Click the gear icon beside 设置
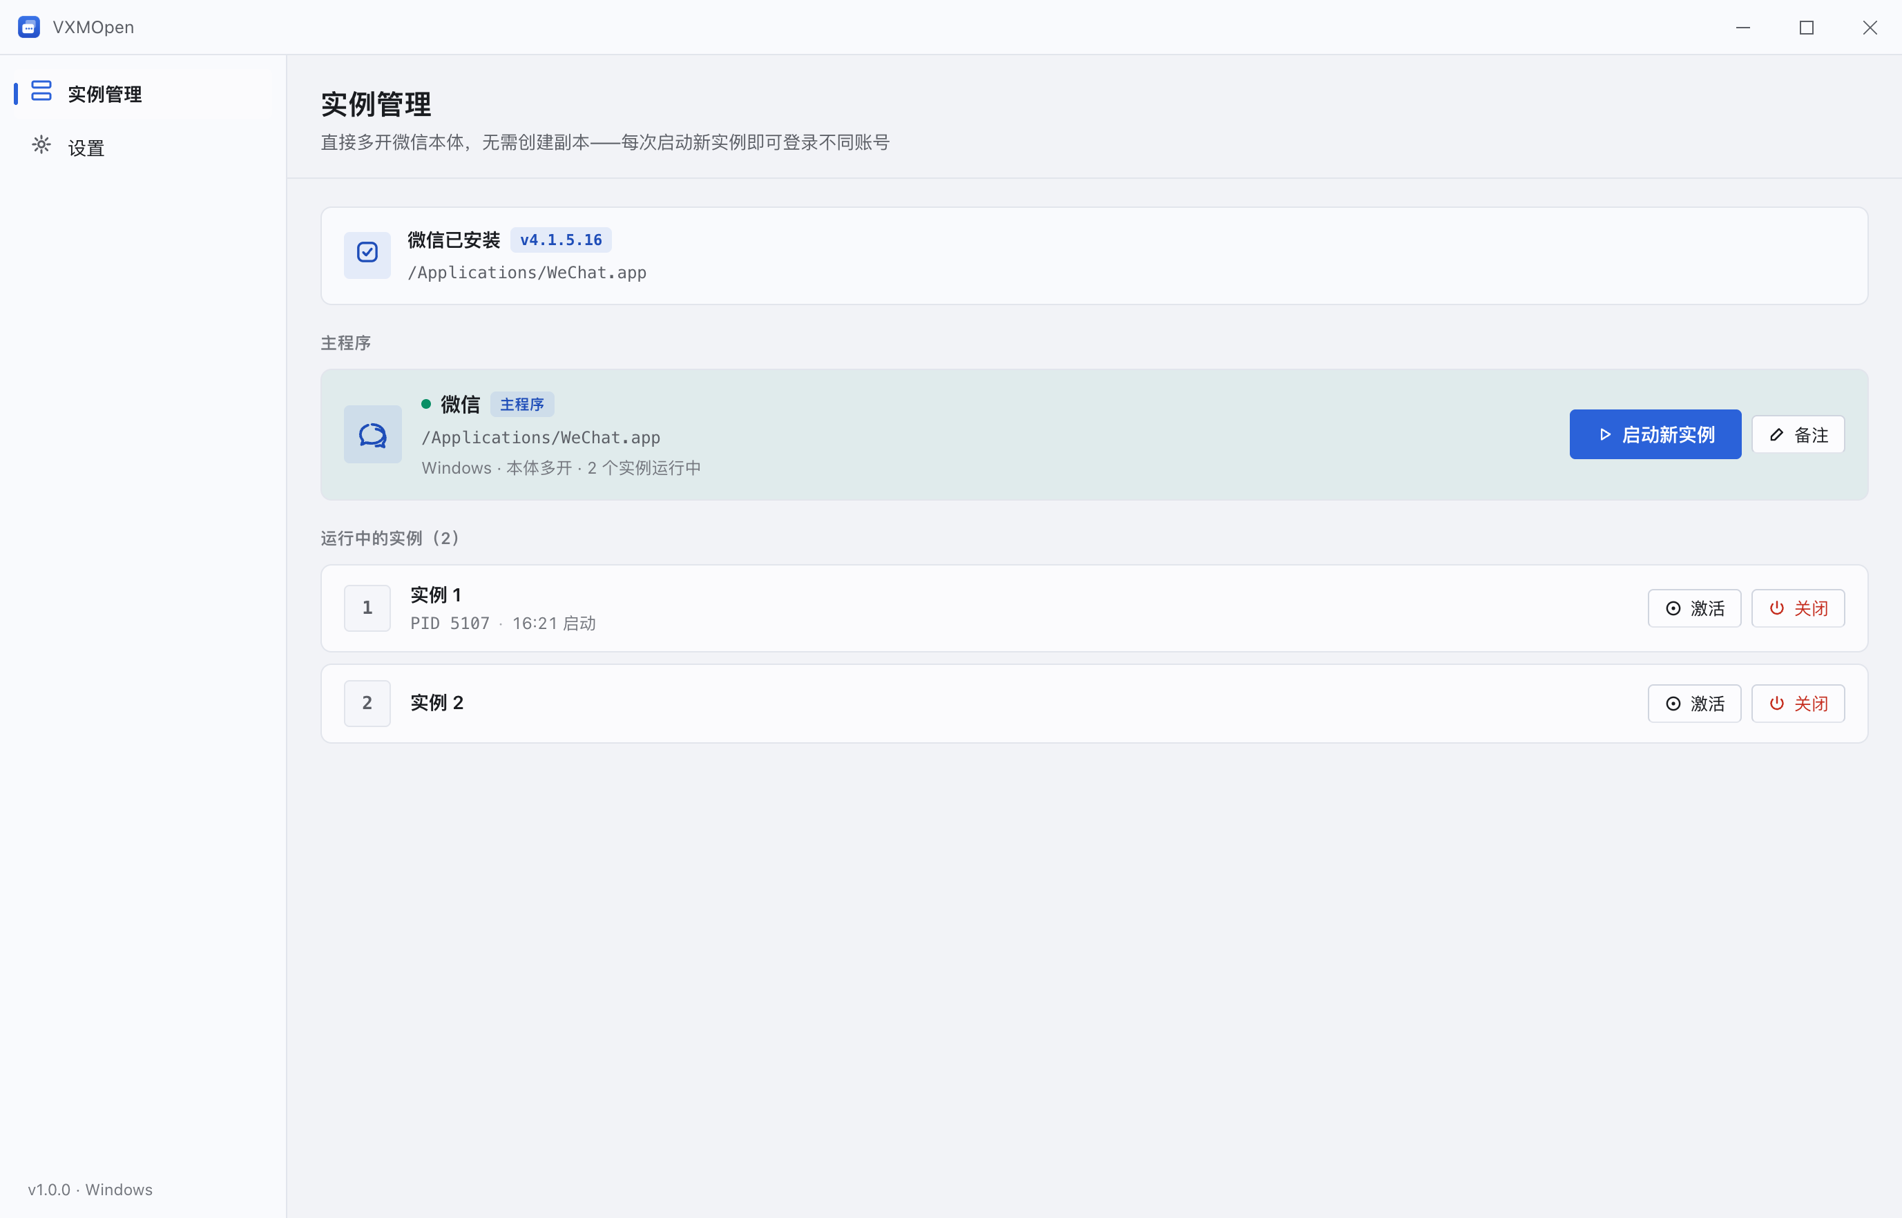The image size is (1902, 1218). point(41,146)
